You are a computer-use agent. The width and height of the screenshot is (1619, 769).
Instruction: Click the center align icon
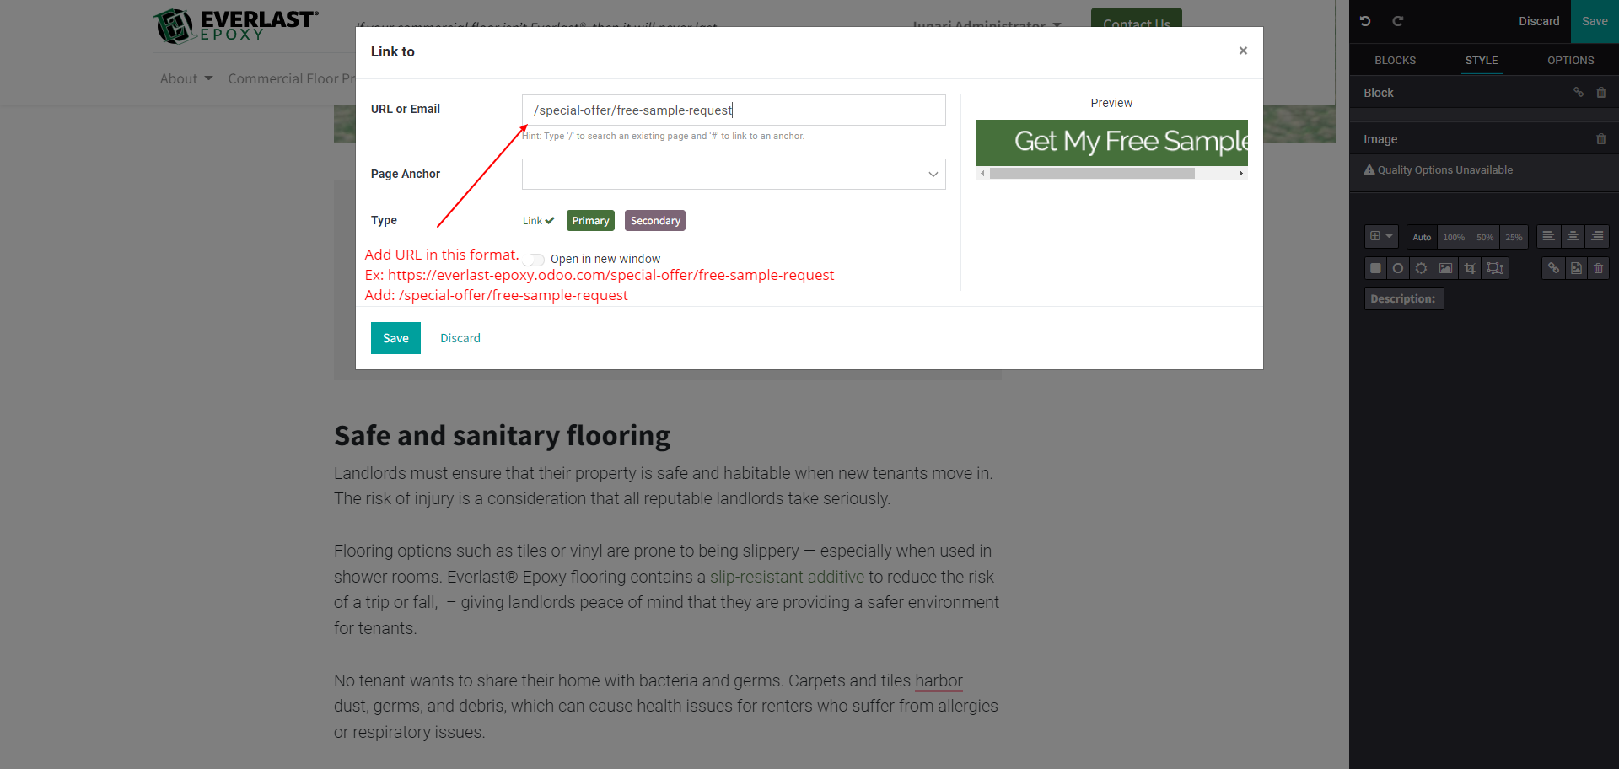[x=1573, y=237]
